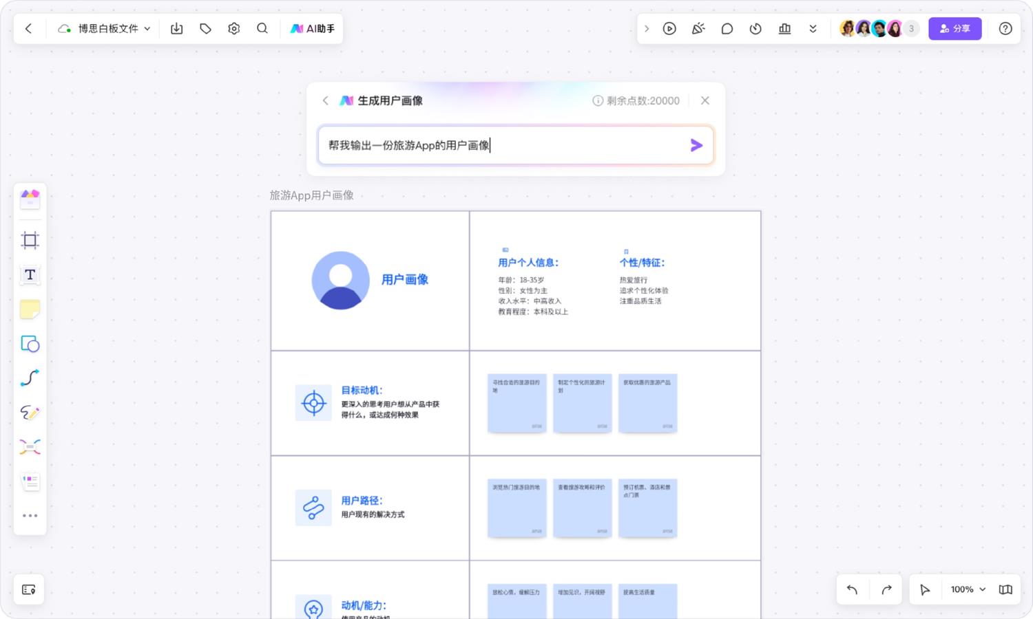Click the 用户路径 path icon
The image size is (1033, 619).
click(x=313, y=508)
